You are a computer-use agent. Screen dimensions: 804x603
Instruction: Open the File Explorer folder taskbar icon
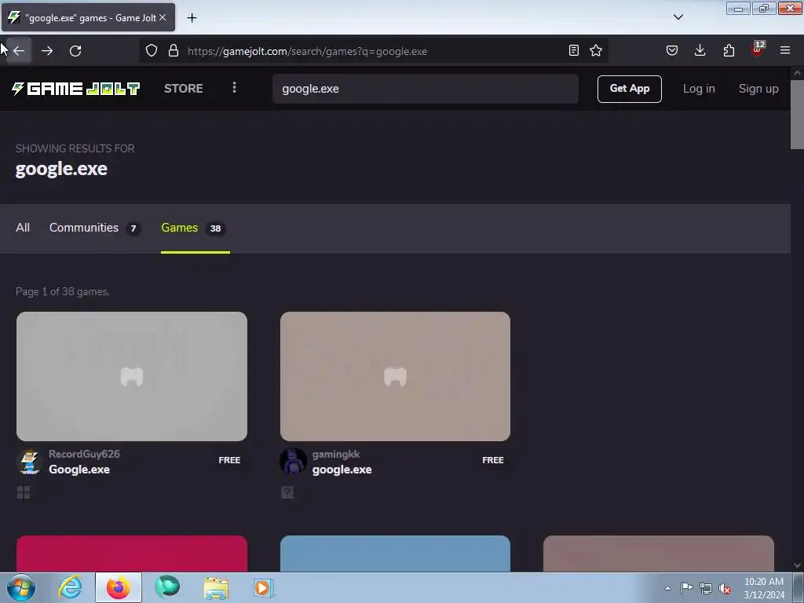point(216,588)
